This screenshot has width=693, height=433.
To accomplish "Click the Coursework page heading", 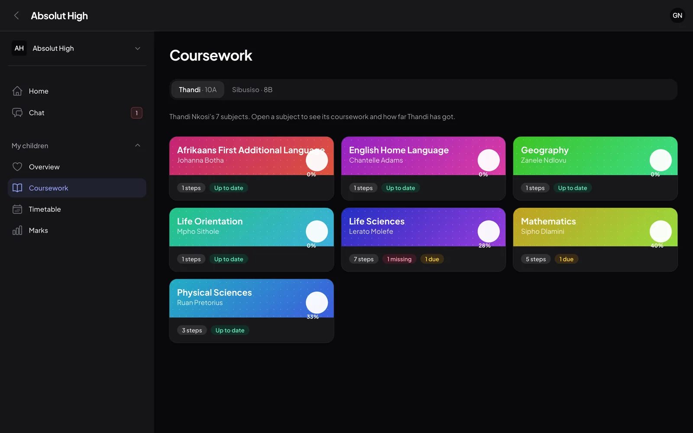I will [x=211, y=55].
